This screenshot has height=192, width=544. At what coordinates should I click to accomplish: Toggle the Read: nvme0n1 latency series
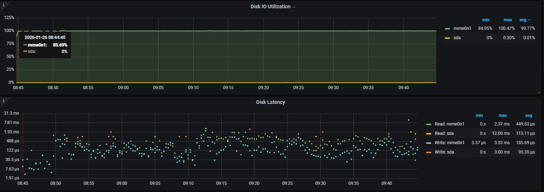tap(450, 124)
